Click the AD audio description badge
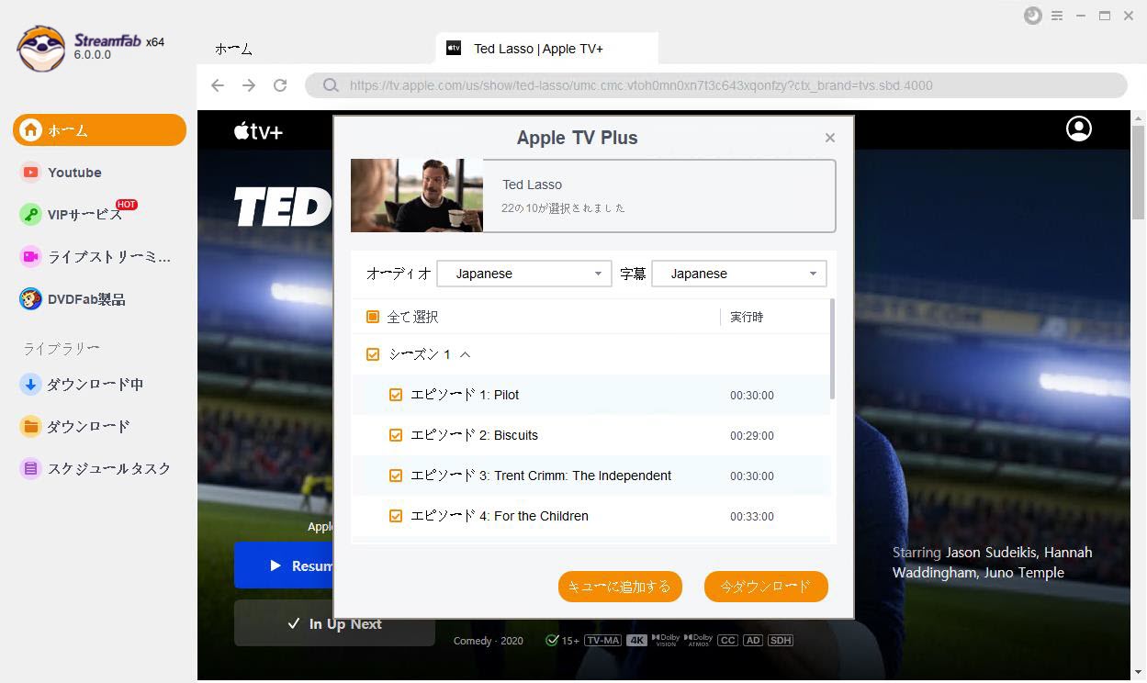Viewport: 1147px width, 683px height. [753, 641]
